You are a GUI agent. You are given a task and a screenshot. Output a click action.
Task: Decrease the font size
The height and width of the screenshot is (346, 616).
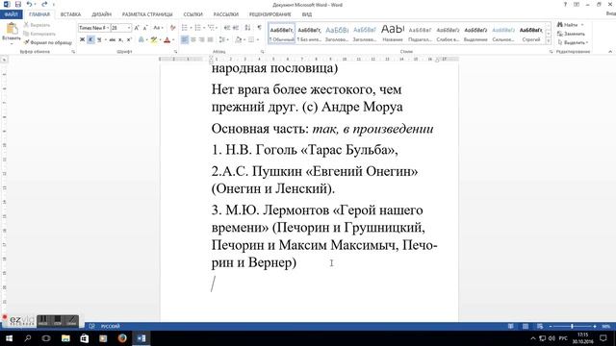click(x=145, y=28)
